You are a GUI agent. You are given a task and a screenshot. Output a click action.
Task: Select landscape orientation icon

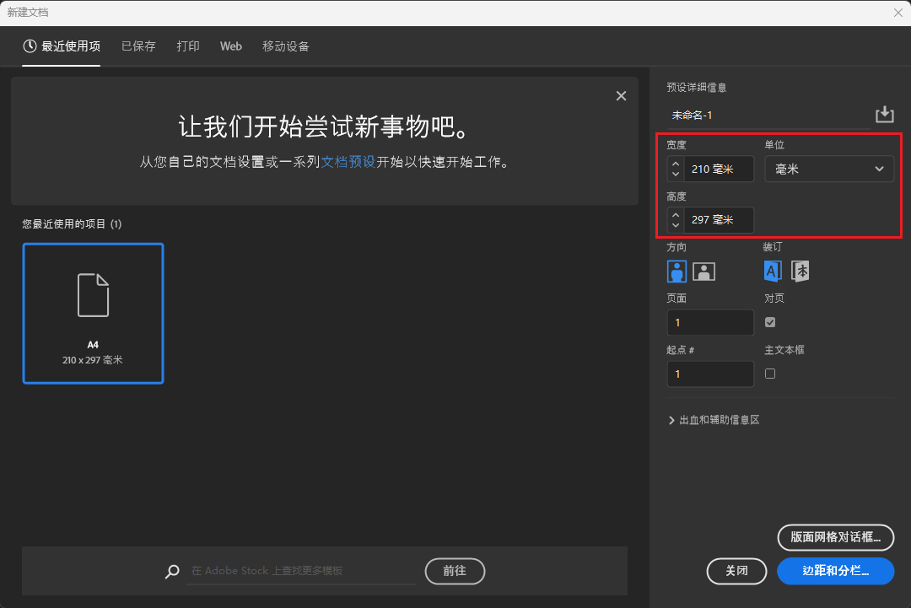click(704, 271)
